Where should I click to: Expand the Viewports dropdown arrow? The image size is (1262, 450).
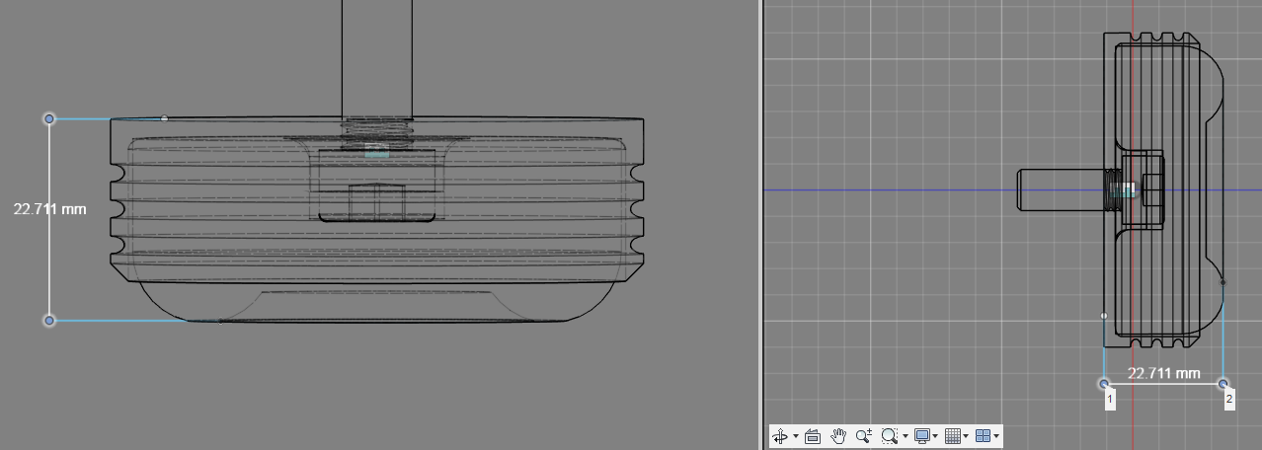(x=997, y=436)
